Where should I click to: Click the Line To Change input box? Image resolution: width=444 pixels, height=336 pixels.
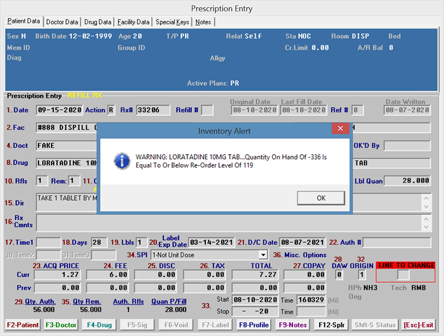click(403, 275)
